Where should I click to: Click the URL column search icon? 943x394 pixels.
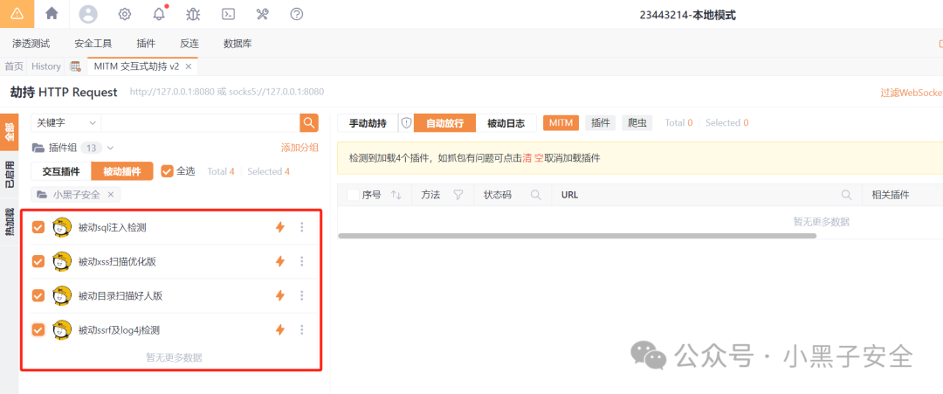(x=846, y=195)
